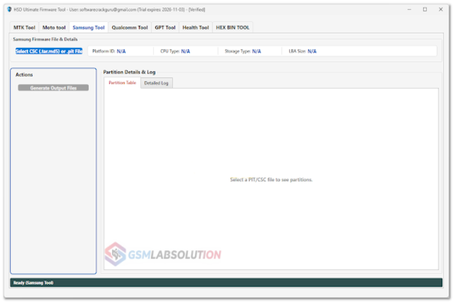Click the CPU Type N/A value
Image resolution: width=453 pixels, height=302 pixels.
[x=186, y=52]
